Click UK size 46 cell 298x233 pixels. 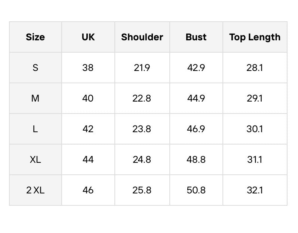pyautogui.click(x=88, y=190)
